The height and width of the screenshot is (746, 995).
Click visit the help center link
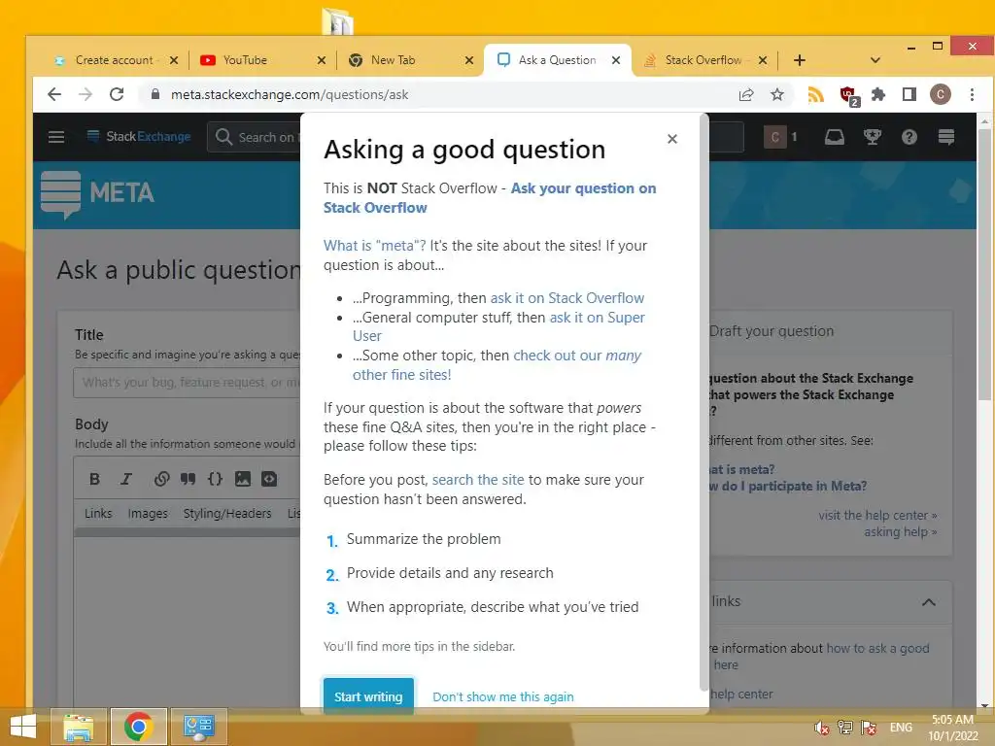point(877,515)
